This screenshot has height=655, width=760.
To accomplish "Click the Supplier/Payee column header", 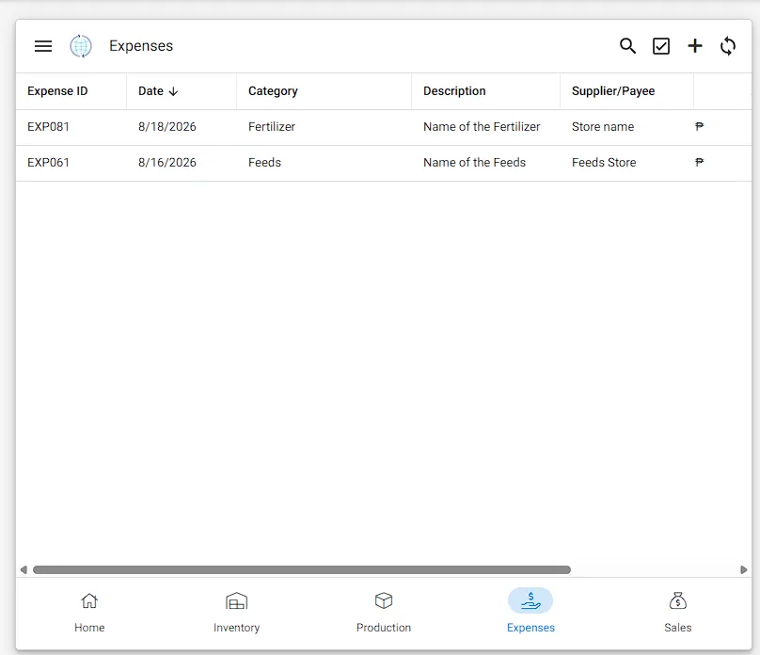I will point(613,91).
